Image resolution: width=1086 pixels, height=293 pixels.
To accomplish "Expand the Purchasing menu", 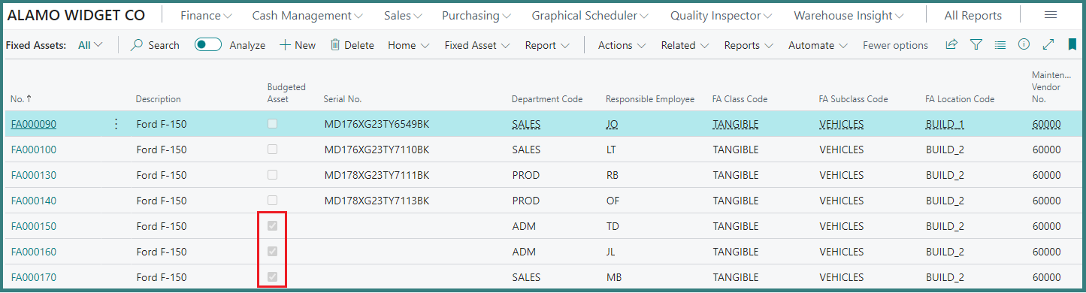I will click(476, 16).
